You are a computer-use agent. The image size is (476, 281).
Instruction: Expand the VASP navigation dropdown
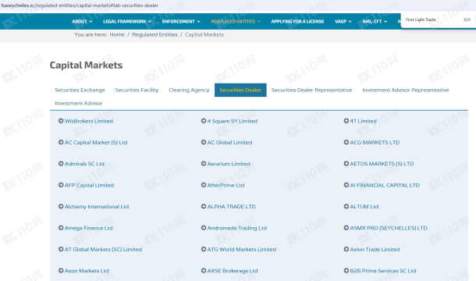pos(343,21)
